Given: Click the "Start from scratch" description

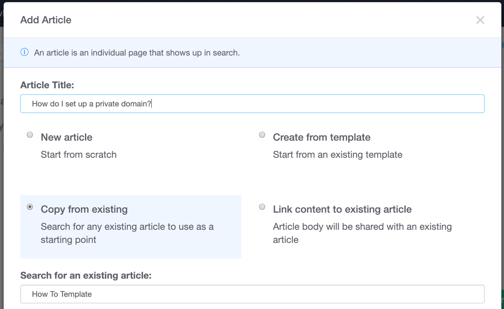Looking at the screenshot, I should click(x=79, y=155).
